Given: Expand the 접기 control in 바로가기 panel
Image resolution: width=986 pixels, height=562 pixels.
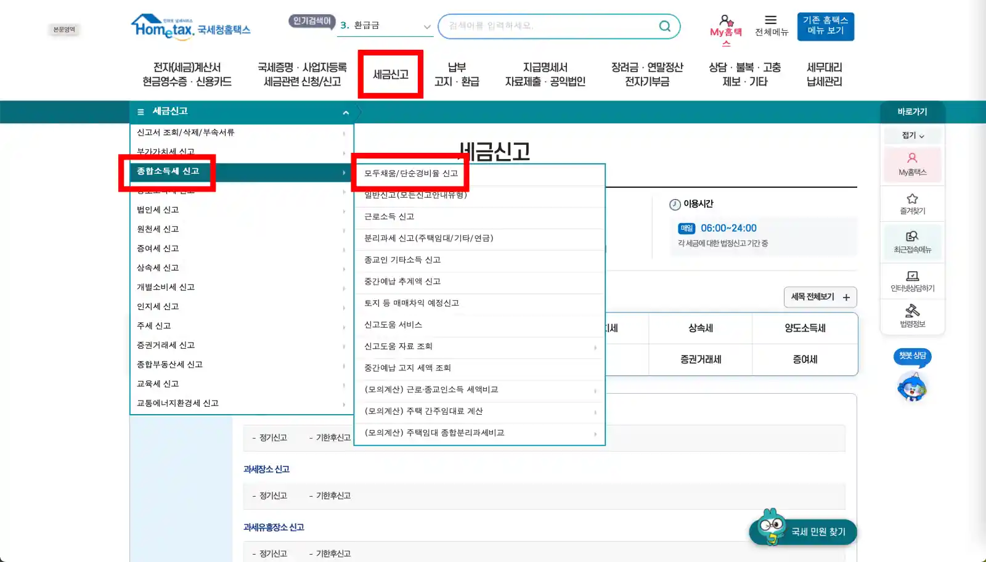Looking at the screenshot, I should 912,135.
